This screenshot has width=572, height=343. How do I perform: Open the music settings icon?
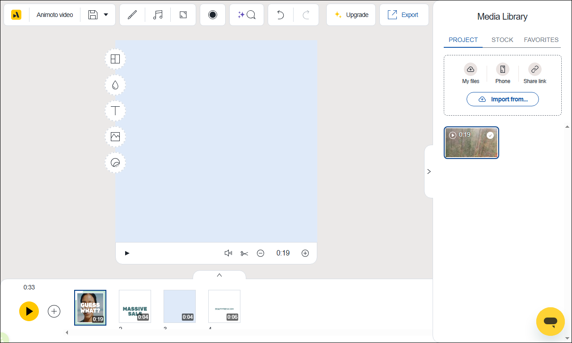click(157, 15)
